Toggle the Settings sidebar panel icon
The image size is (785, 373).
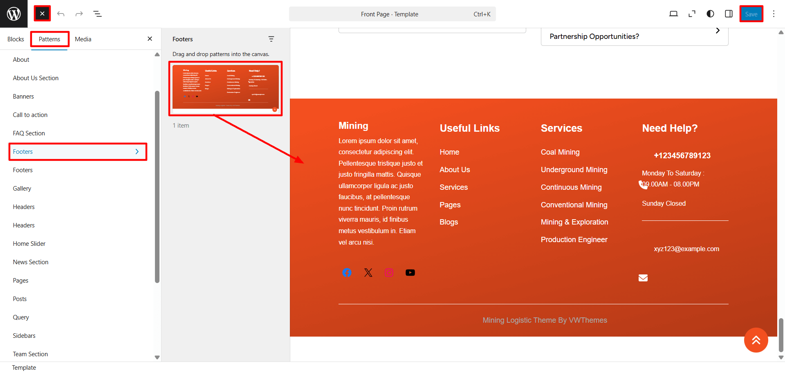[x=729, y=14]
